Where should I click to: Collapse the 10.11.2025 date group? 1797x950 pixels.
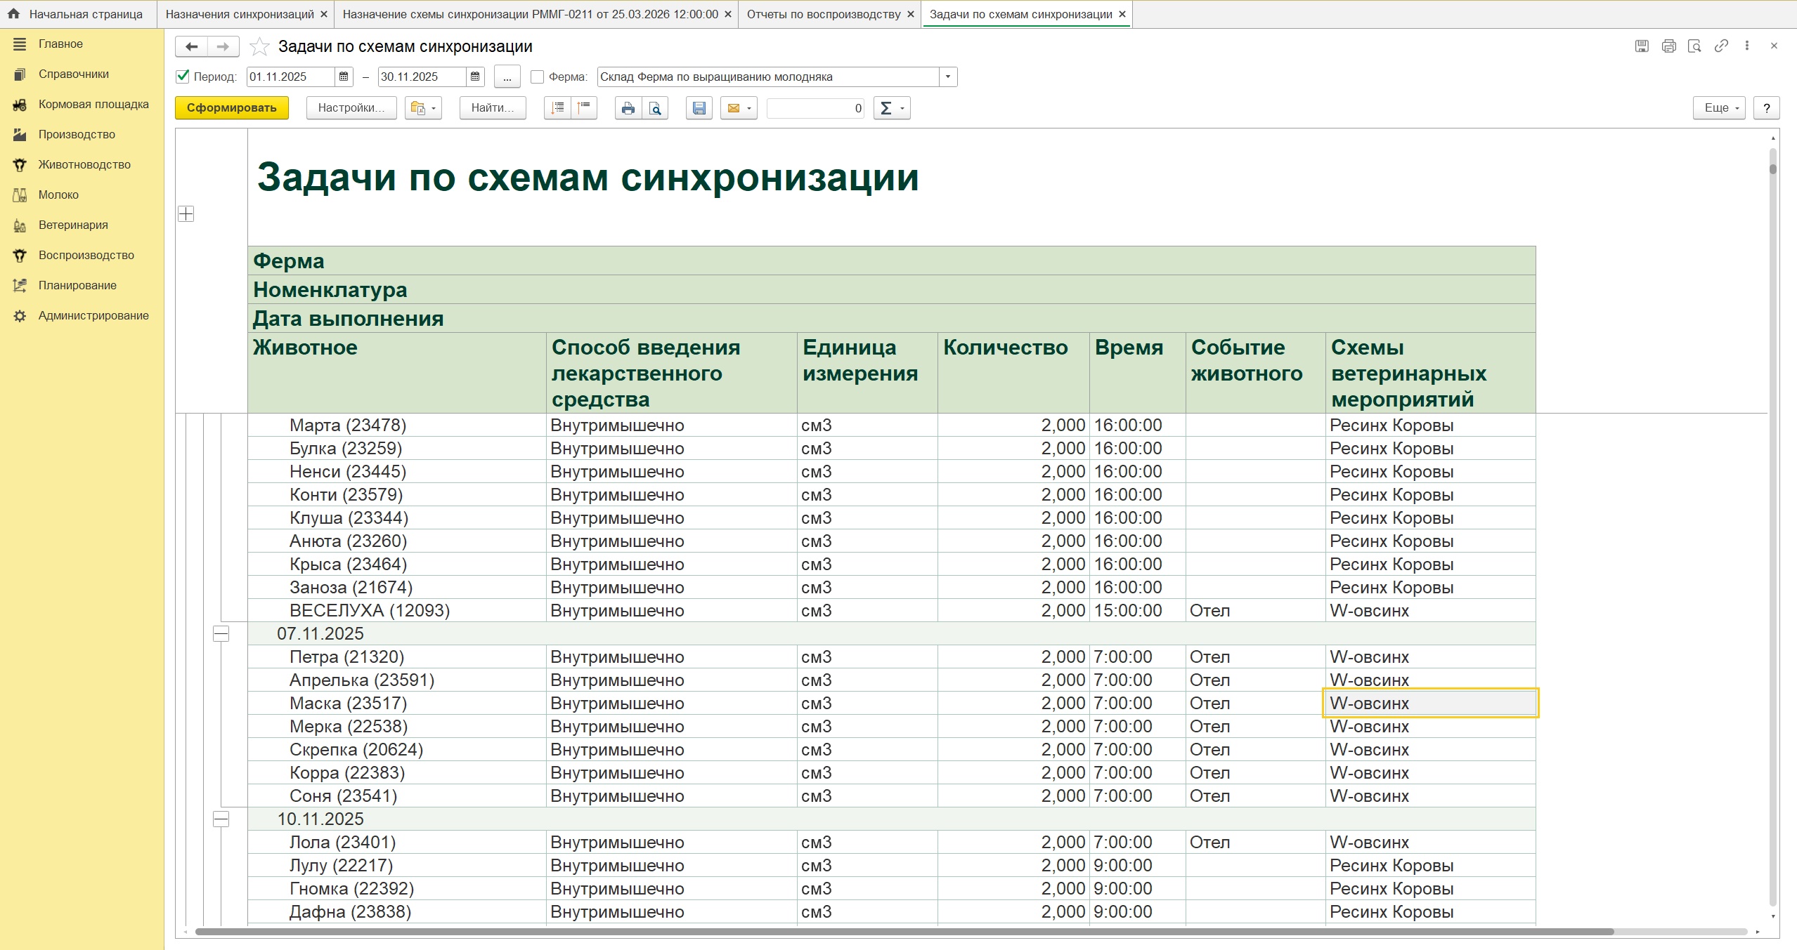221,819
